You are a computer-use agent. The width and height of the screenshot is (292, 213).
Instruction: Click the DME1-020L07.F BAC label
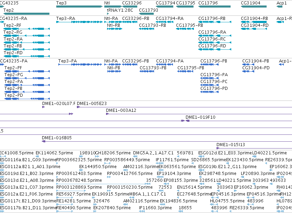[x=59, y=103]
